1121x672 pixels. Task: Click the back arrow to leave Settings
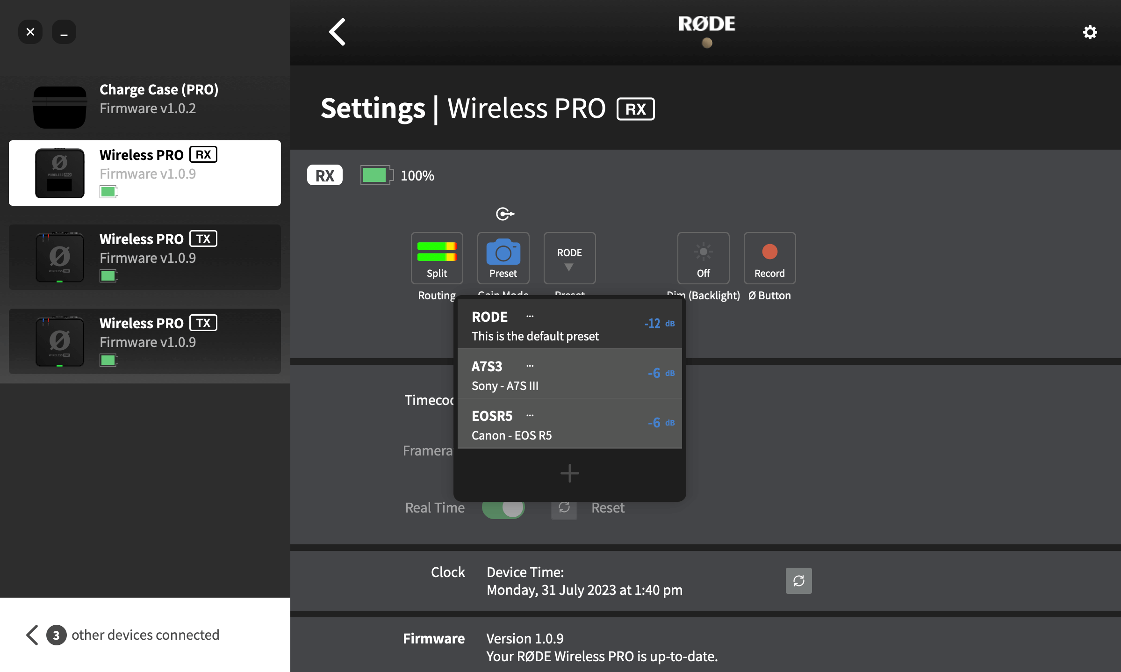click(337, 32)
